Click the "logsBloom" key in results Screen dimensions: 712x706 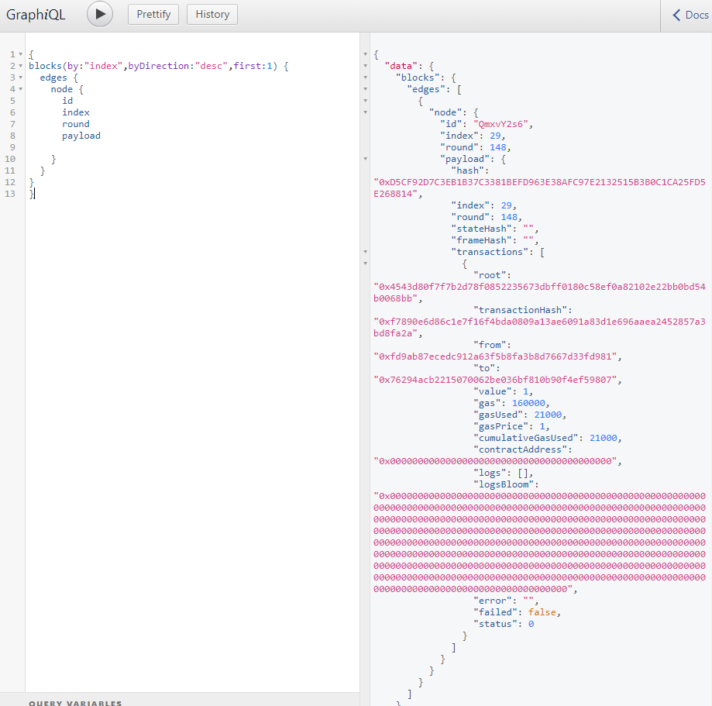504,484
